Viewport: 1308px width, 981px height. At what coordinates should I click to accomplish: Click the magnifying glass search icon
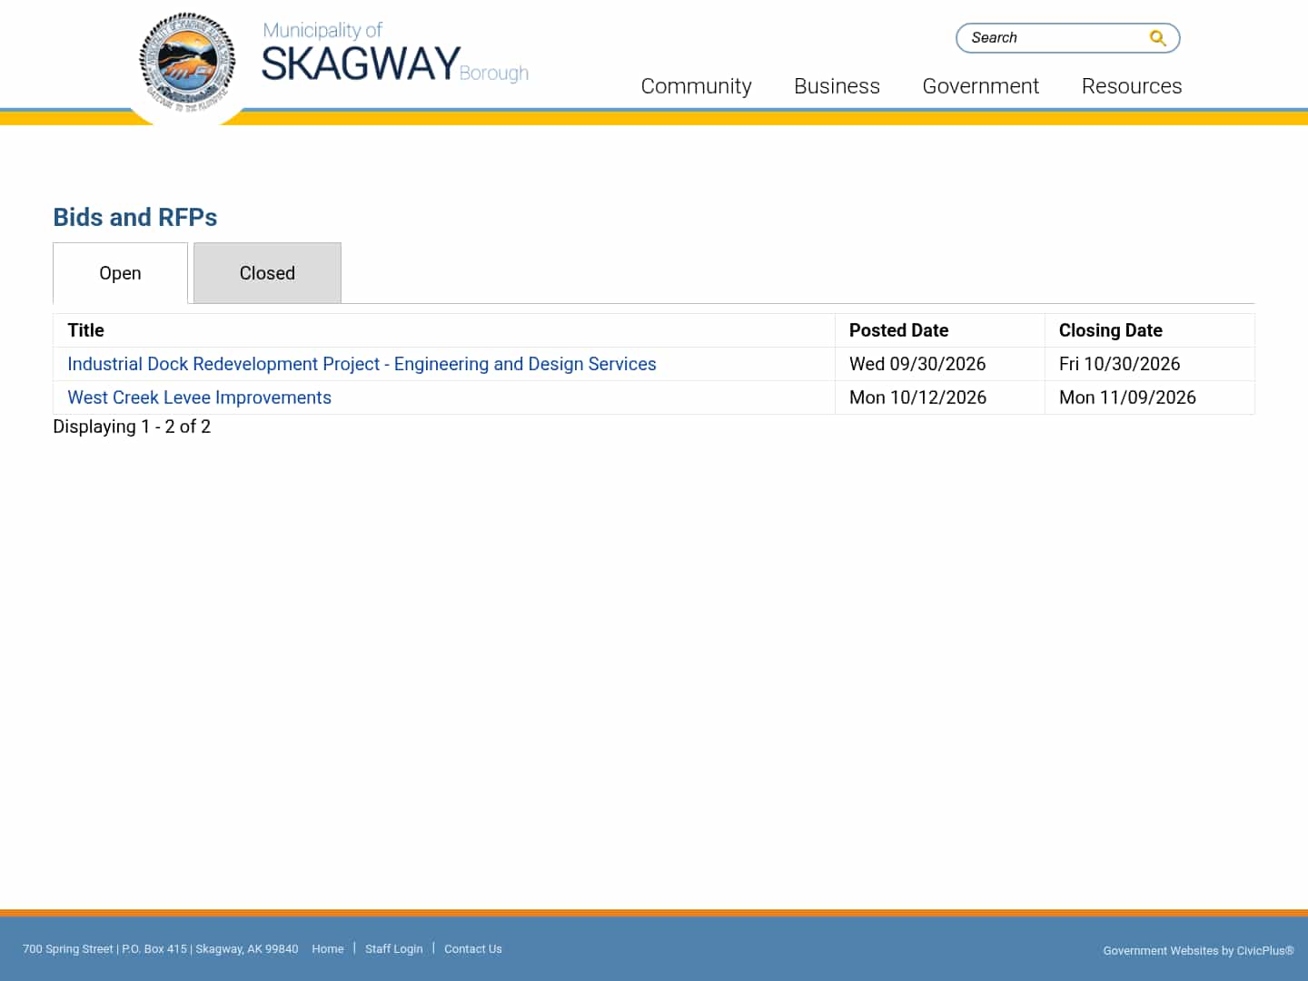[x=1157, y=38]
